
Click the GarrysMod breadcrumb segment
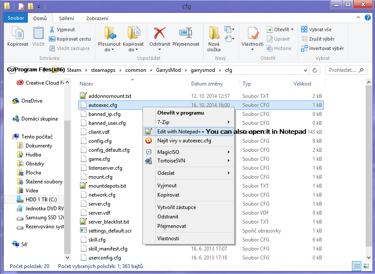click(168, 70)
